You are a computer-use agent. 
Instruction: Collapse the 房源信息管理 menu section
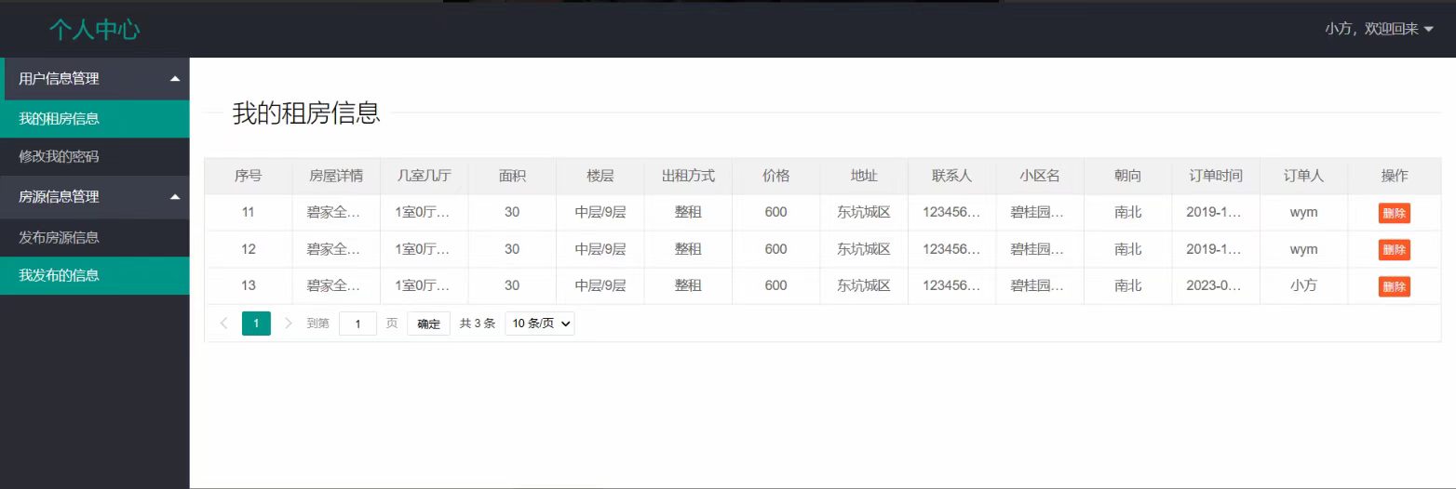95,197
